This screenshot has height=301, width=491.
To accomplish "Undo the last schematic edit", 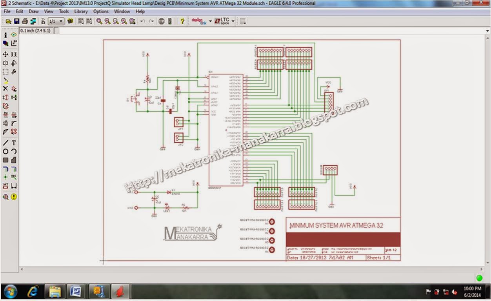I will (143, 21).
